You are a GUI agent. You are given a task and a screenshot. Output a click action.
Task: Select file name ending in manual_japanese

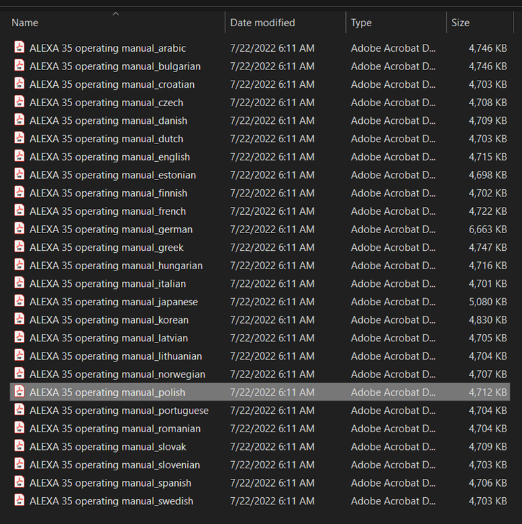point(113,302)
